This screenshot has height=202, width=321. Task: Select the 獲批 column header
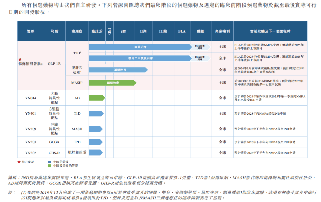click(x=201, y=31)
